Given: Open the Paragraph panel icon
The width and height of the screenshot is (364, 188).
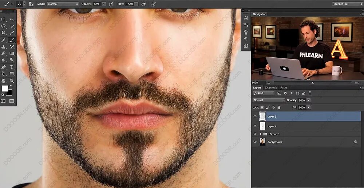Looking at the screenshot, I should coord(246,39).
